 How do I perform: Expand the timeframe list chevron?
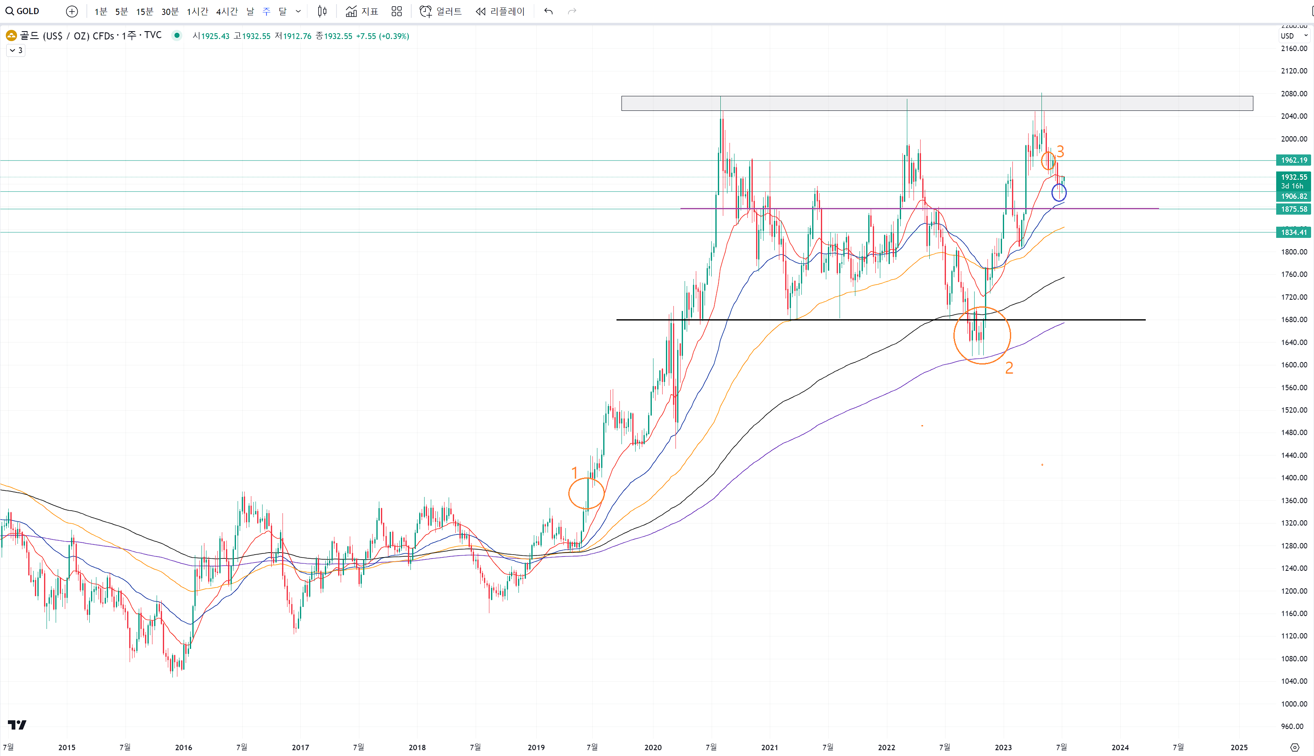(x=298, y=12)
